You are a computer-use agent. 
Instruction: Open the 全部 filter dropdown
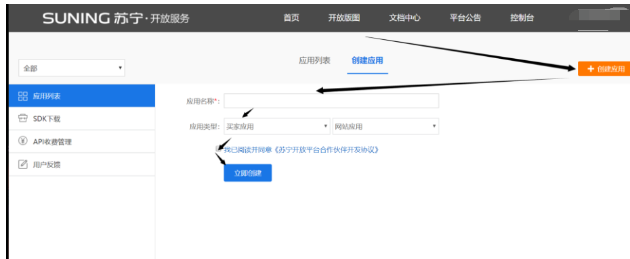pos(72,68)
